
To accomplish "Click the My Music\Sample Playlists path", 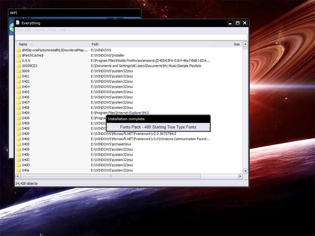I will tap(146, 66).
